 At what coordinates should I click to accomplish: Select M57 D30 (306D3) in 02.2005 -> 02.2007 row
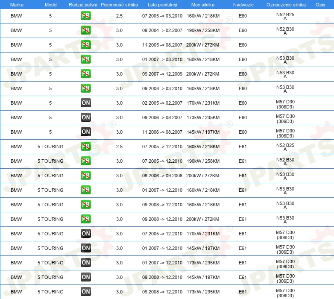pyautogui.click(x=285, y=104)
